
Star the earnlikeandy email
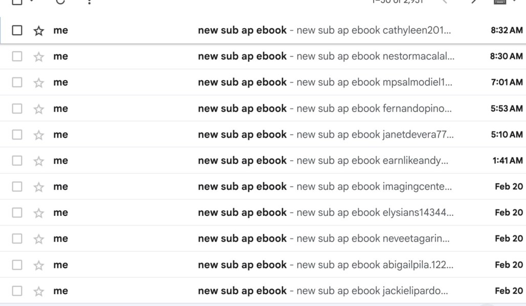click(38, 161)
